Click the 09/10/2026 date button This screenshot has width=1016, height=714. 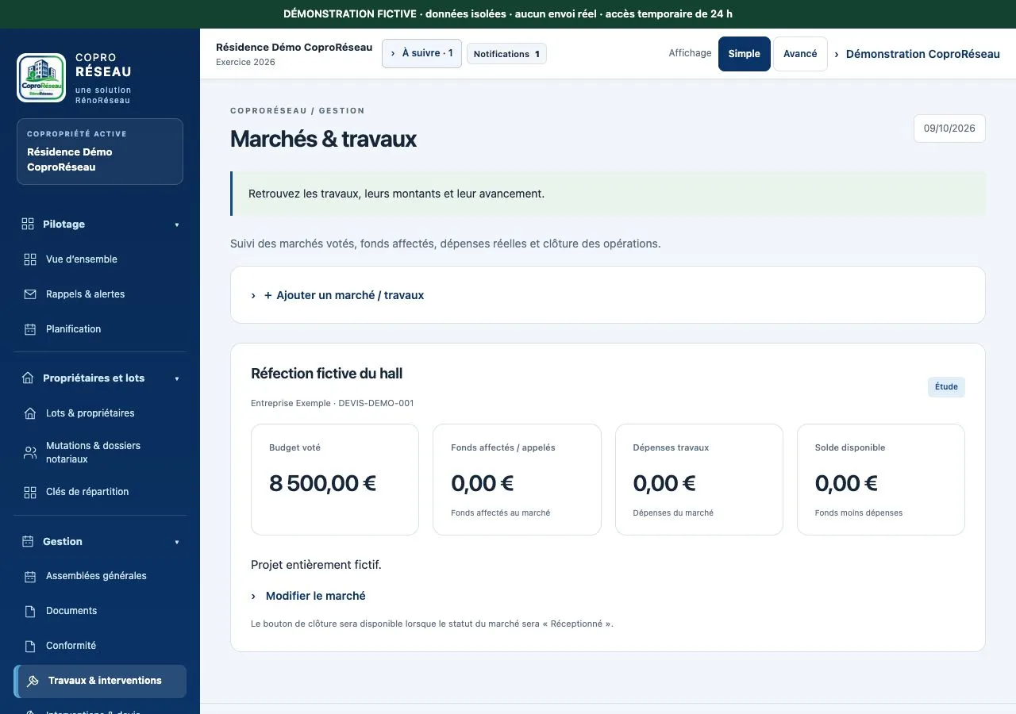tap(949, 128)
